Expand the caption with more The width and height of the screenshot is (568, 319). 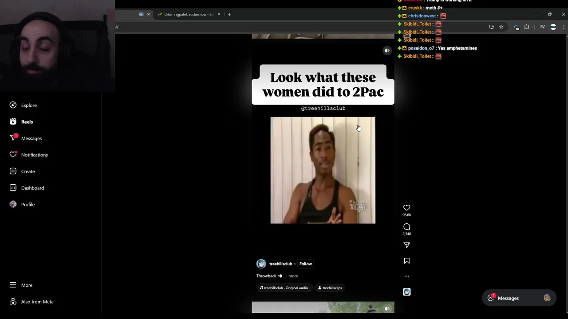point(293,276)
